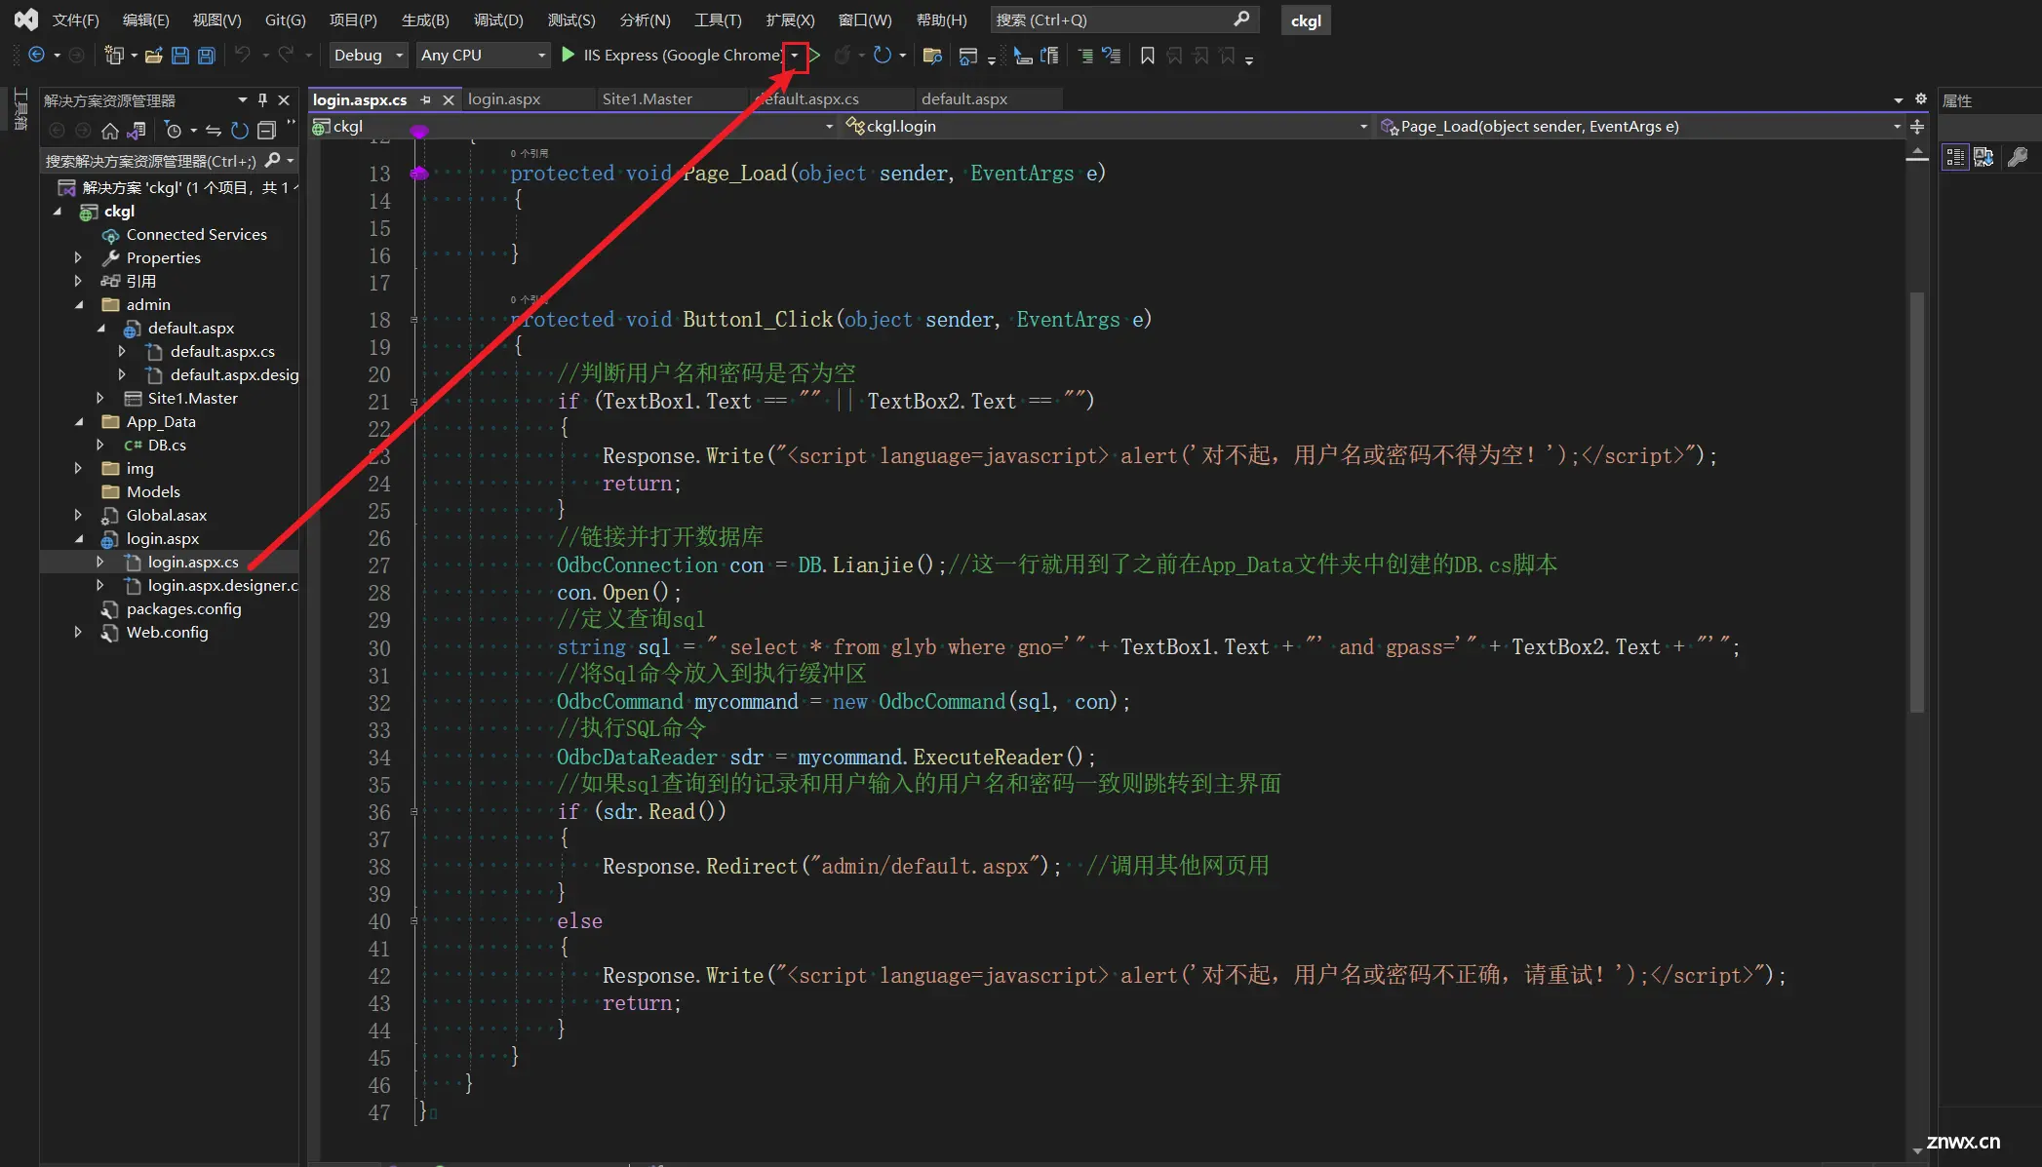Screen dimensions: 2042x1167
Task: Click the browser Refresh toolbar icon
Action: 883,56
